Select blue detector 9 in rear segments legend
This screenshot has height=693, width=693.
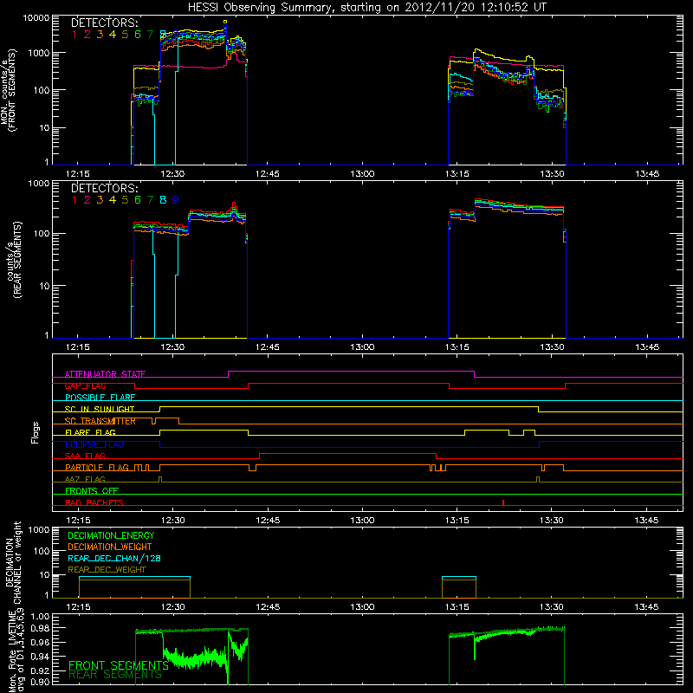(x=176, y=200)
